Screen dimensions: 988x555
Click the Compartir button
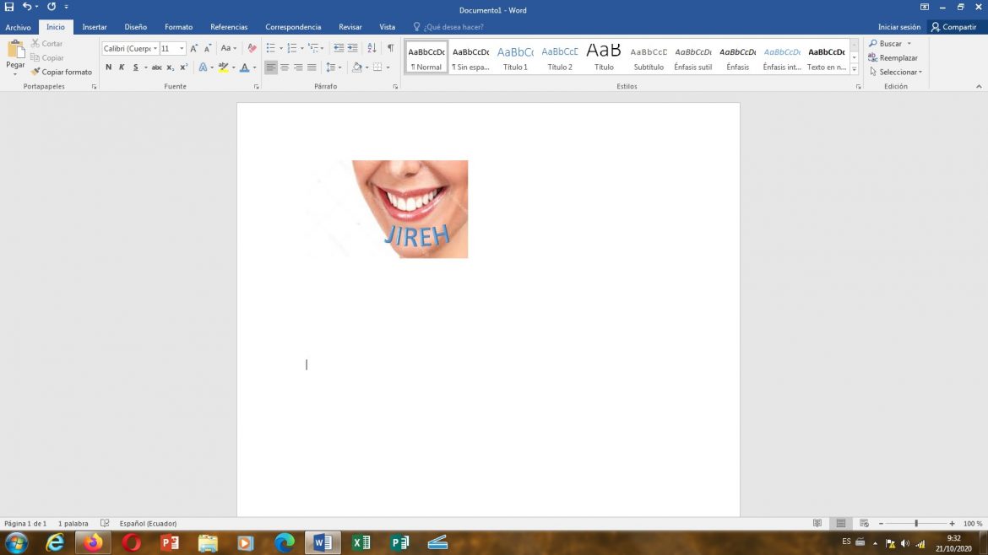(x=954, y=27)
